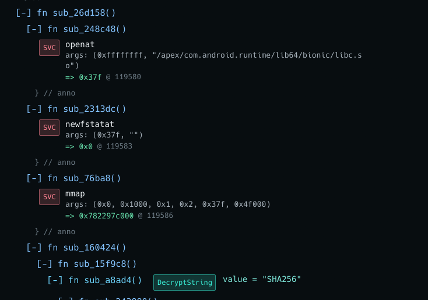This screenshot has height=300, width=428.
Task: Click the SVC badge beside mmap
Action: tap(49, 197)
